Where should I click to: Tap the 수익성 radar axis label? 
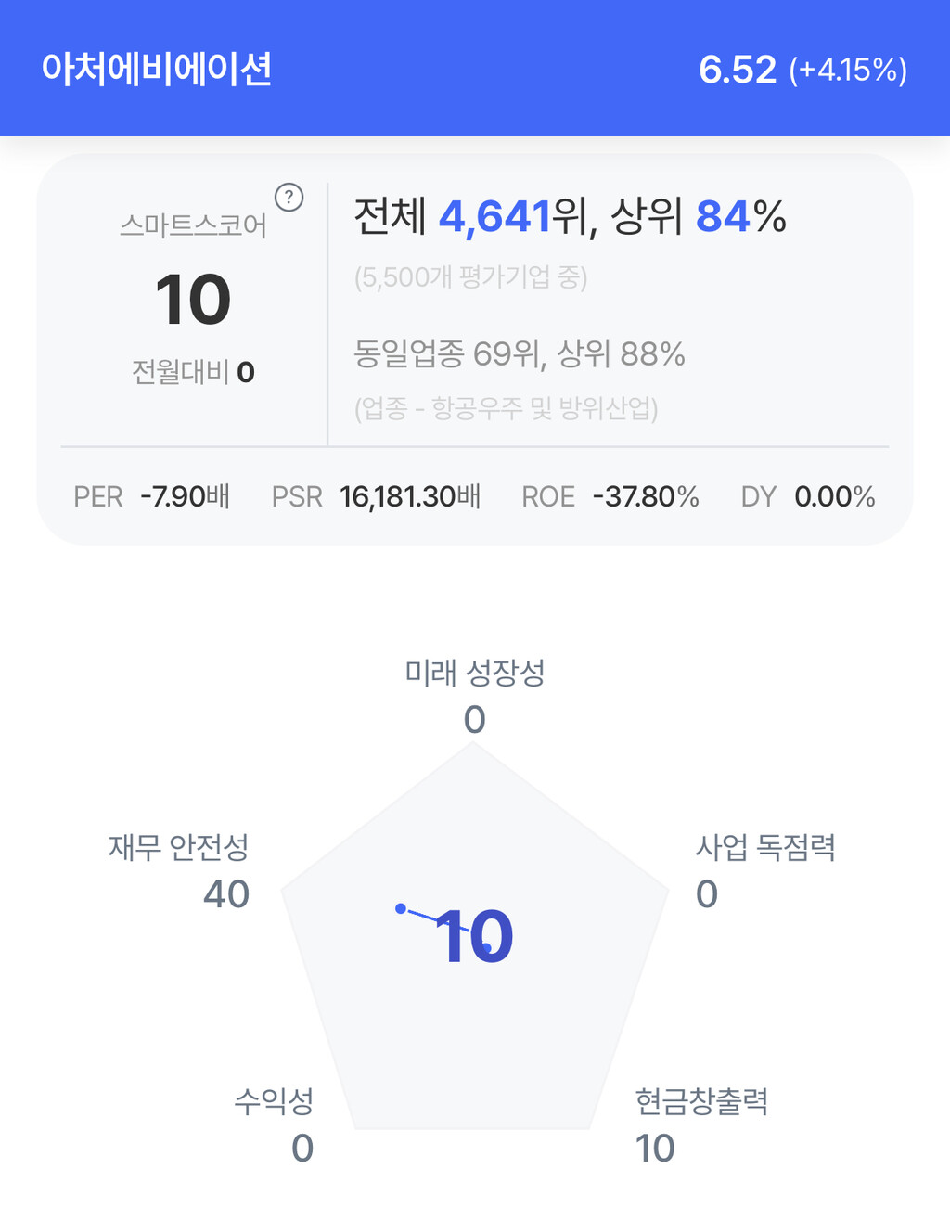pos(274,1101)
